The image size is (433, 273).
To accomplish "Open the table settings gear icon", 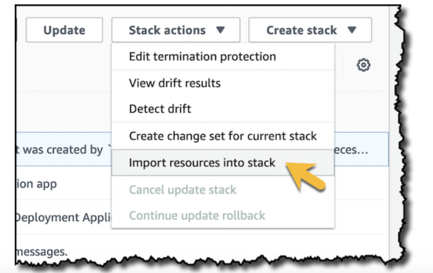I will coord(363,65).
